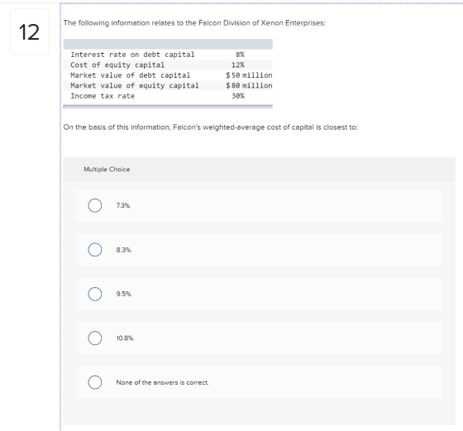Click the question number 12 box
This screenshot has height=431, width=463.
30,31
